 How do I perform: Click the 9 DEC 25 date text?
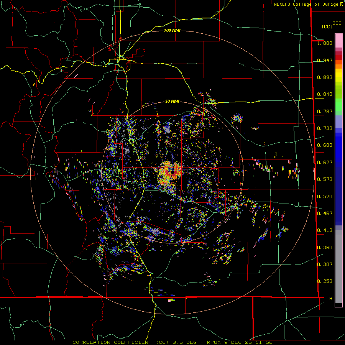coord(238,342)
